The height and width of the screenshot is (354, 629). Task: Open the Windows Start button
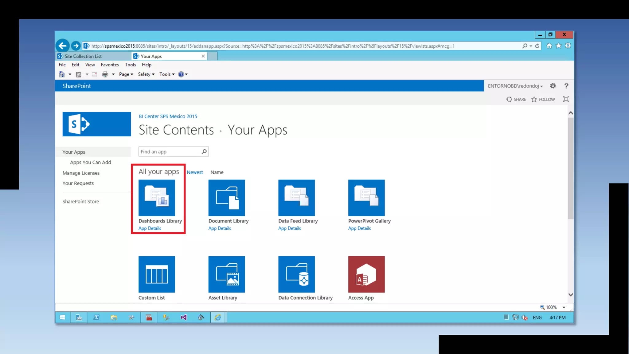pos(62,317)
